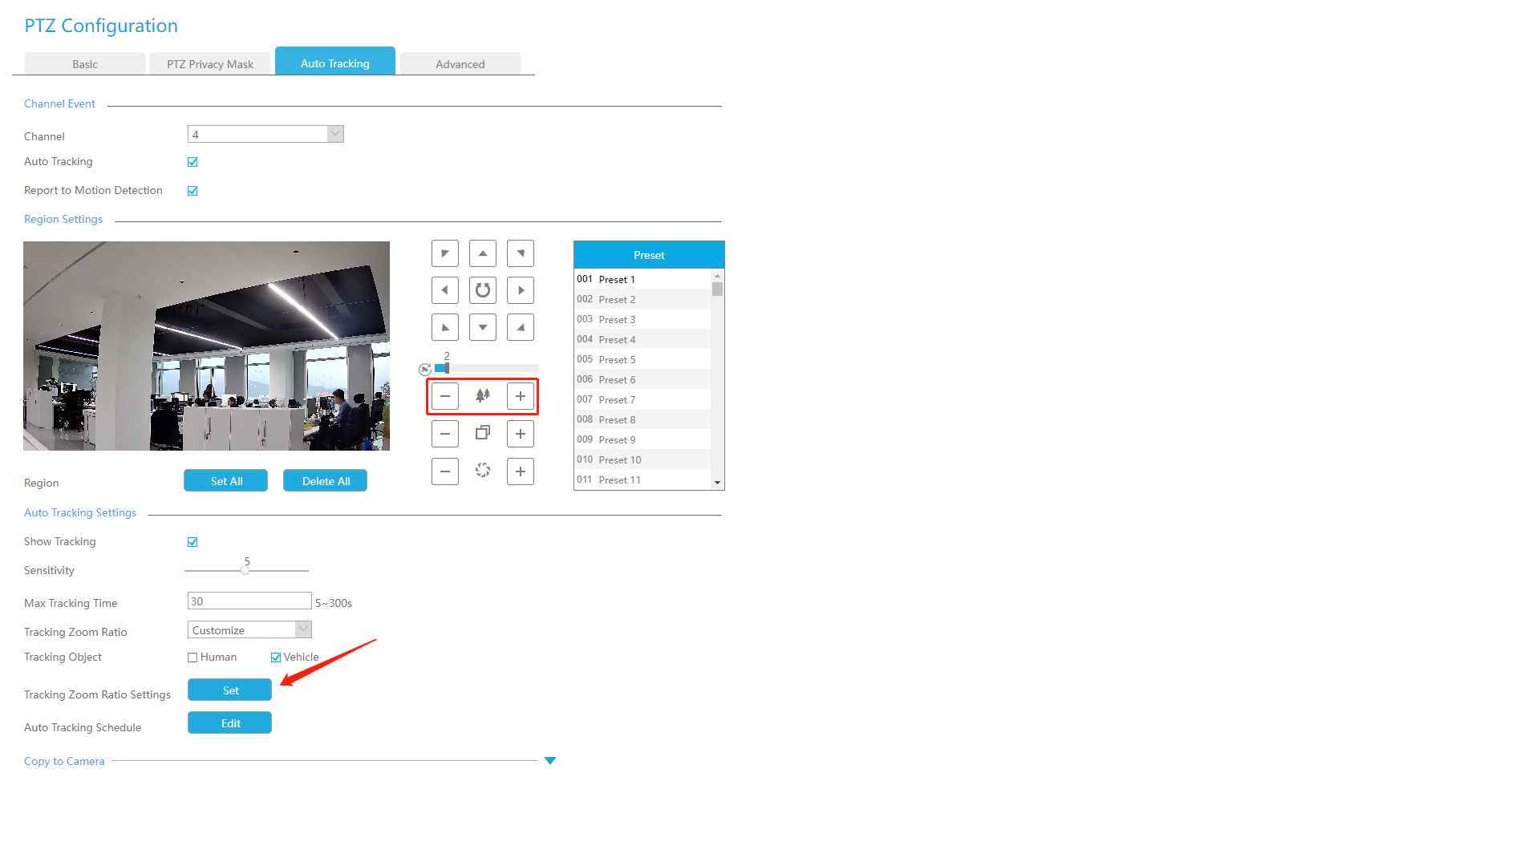Image resolution: width=1540 pixels, height=866 pixels.
Task: Click preset list scrollbar down arrow
Action: point(717,483)
